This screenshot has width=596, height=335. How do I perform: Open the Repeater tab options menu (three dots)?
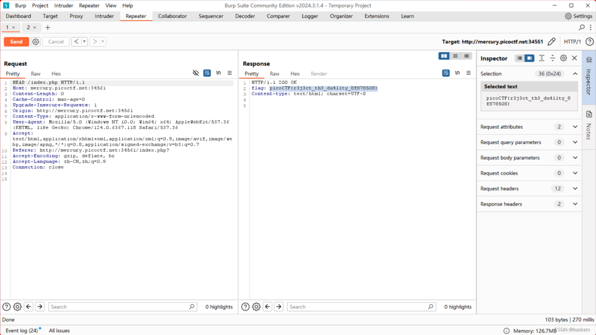point(591,27)
